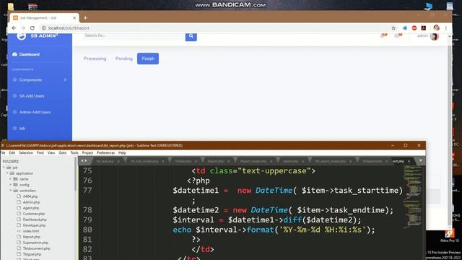Open Sublime Text Find menu
Screen dimensions: 462x260
coord(40,152)
